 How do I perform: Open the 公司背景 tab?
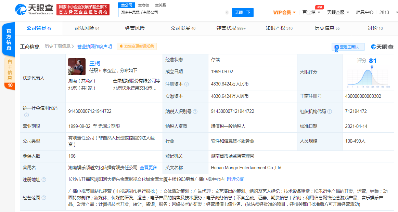[x=39, y=28]
